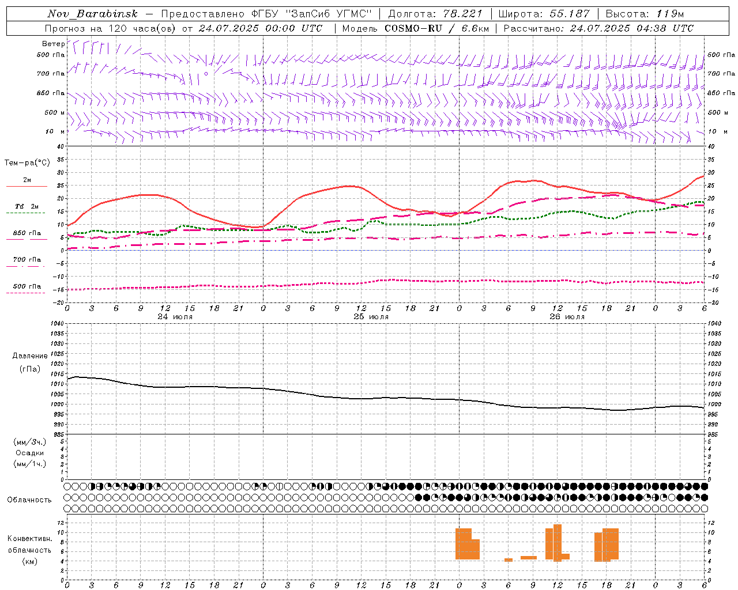The image size is (738, 590).
Task: Click the (мм/1ч.) precipitation unit label
Action: (30, 464)
